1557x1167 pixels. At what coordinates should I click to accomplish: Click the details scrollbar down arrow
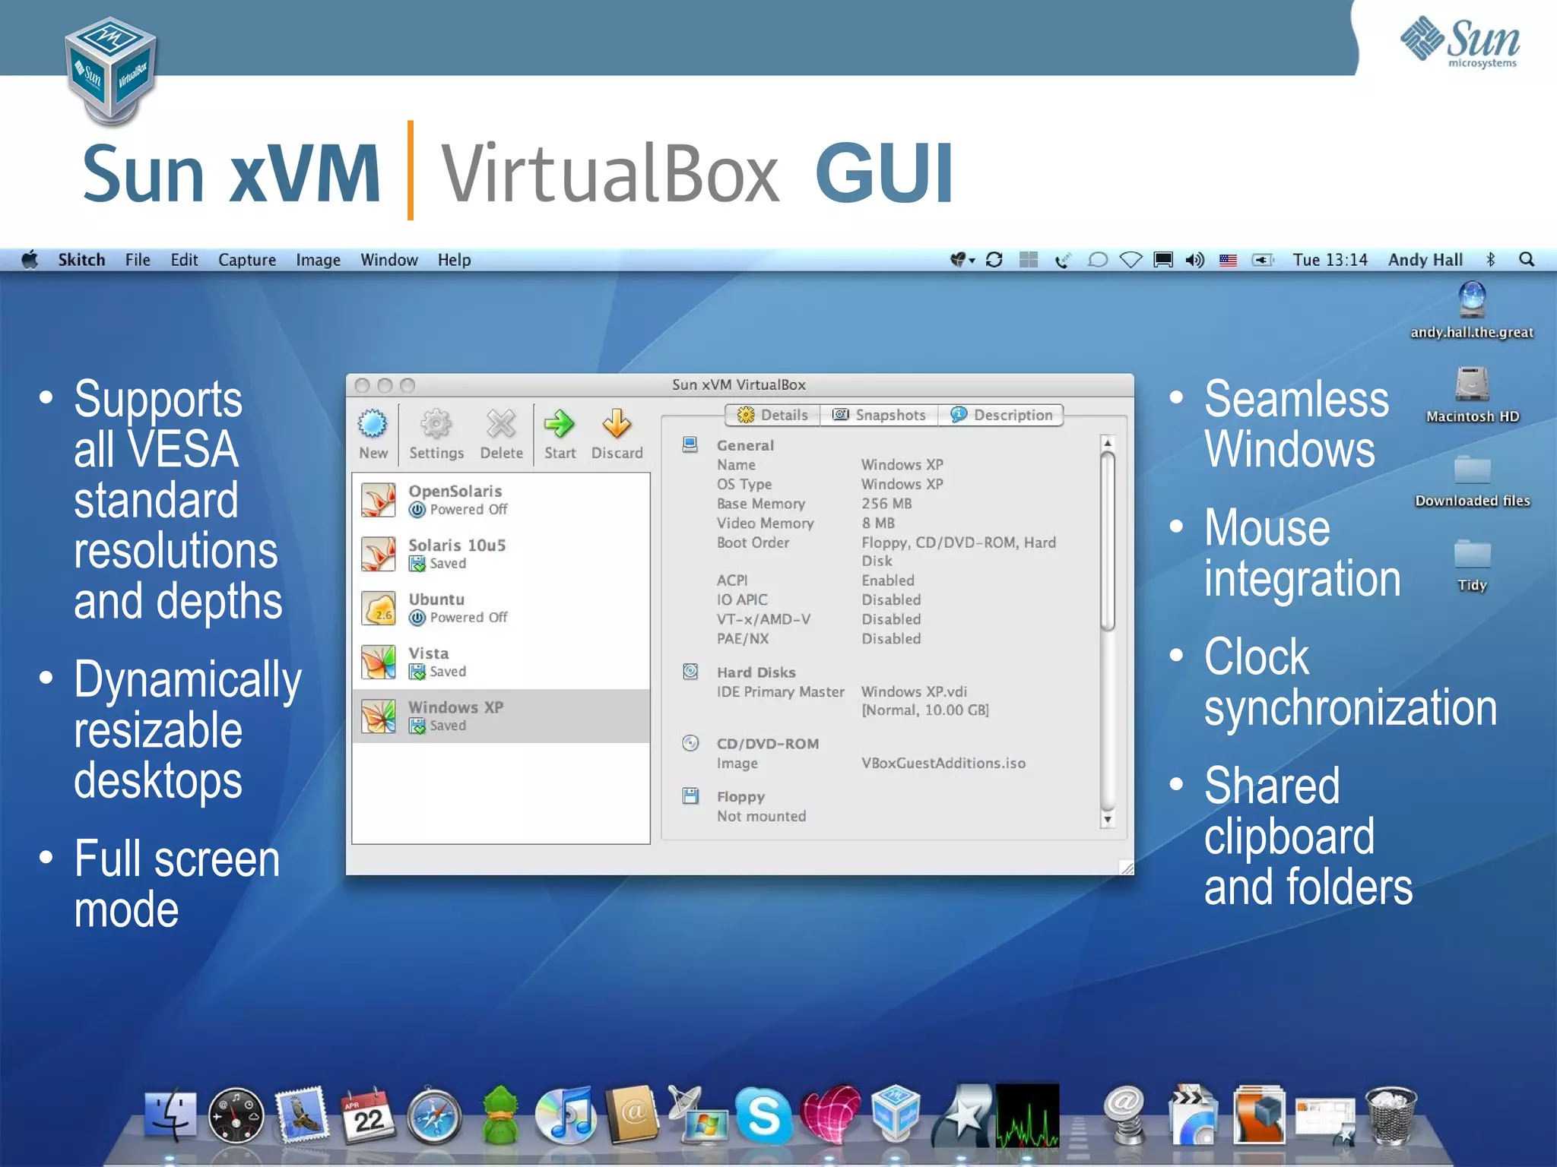tap(1108, 819)
